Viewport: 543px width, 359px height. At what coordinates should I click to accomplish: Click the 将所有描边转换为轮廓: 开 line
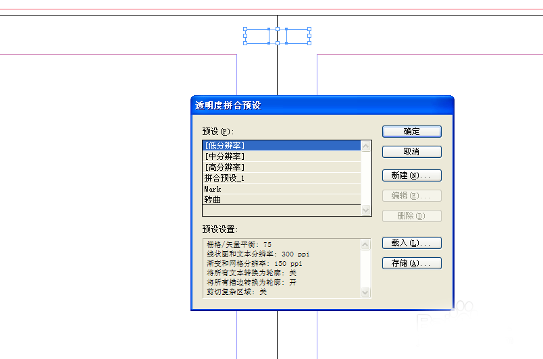click(252, 282)
